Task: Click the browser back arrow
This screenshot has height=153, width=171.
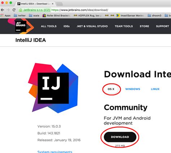Action: (3, 10)
